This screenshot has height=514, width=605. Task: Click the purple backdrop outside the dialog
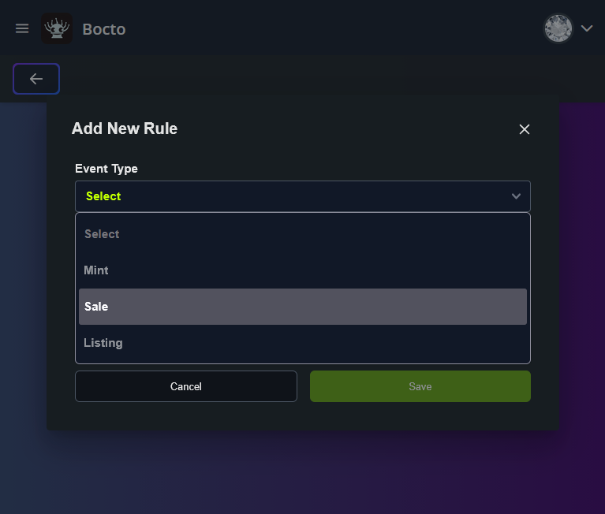click(x=582, y=315)
